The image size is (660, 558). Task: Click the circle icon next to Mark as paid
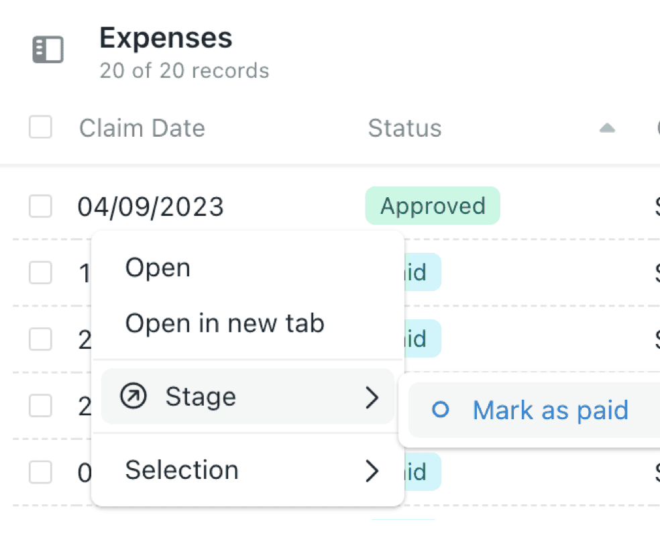441,410
